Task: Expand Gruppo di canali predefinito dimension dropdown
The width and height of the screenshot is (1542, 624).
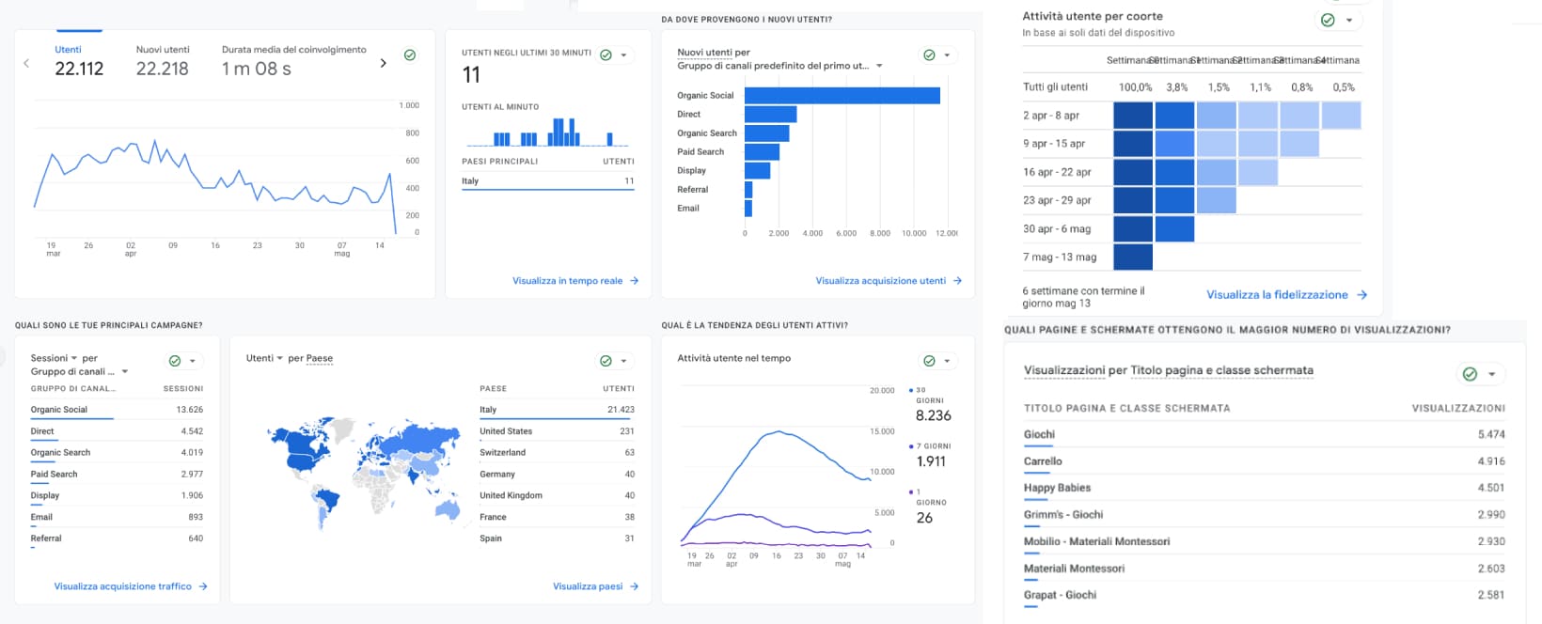Action: pyautogui.click(x=779, y=66)
